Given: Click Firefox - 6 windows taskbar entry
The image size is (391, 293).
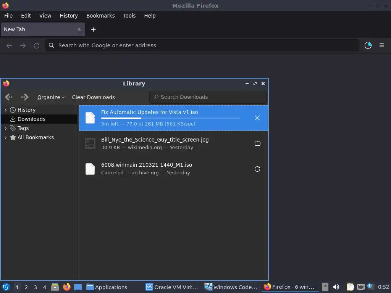Looking at the screenshot, I should 289,287.
